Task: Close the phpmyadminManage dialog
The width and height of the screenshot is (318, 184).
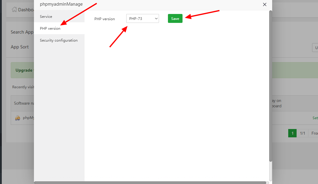Action: coord(264,4)
